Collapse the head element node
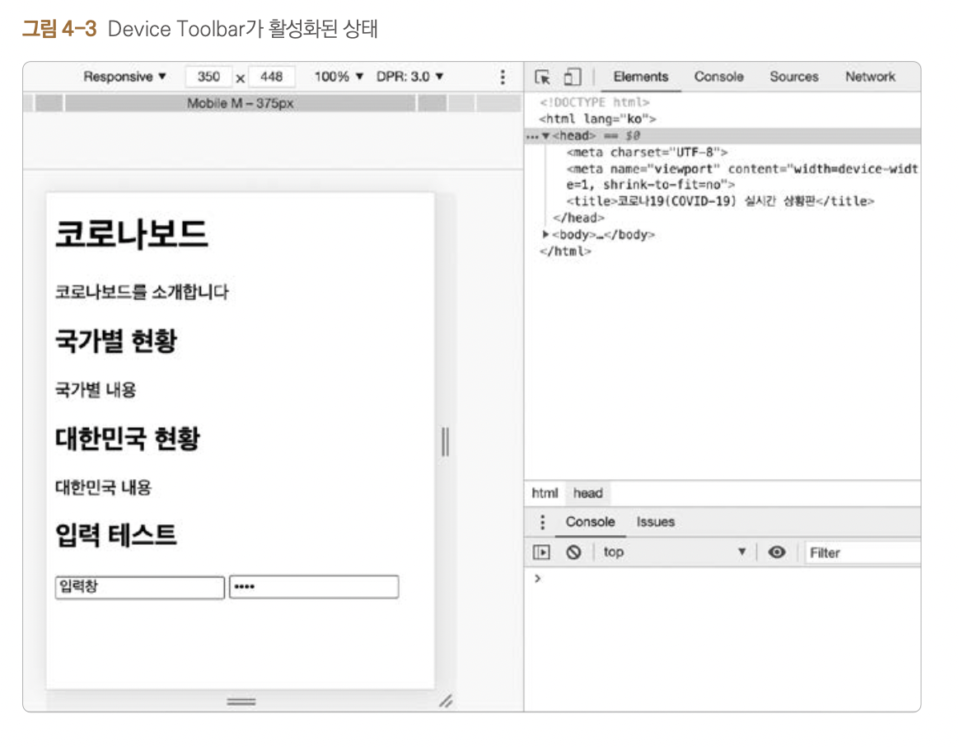Image resolution: width=959 pixels, height=747 pixels. pyautogui.click(x=545, y=136)
